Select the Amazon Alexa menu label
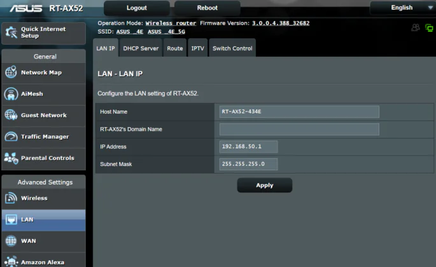Viewport: 436px width, 267px height. (x=43, y=263)
